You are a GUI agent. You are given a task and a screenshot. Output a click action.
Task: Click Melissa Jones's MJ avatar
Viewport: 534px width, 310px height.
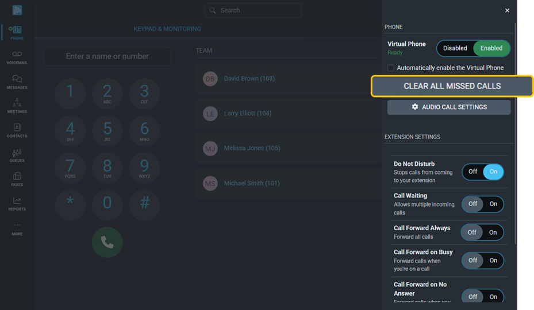click(x=210, y=148)
